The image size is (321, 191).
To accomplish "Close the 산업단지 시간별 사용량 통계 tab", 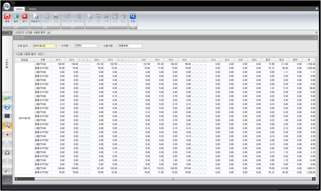I will (x=48, y=33).
